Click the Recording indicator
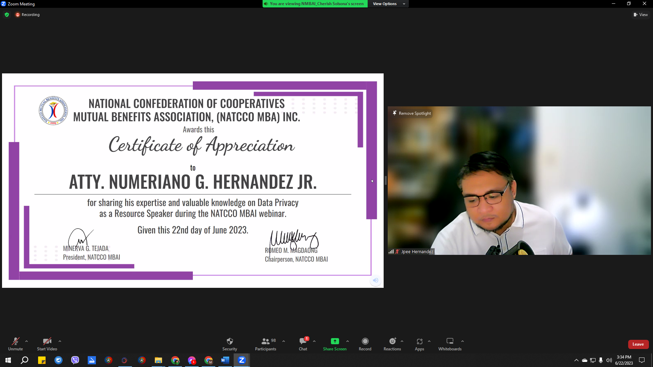 click(x=28, y=15)
